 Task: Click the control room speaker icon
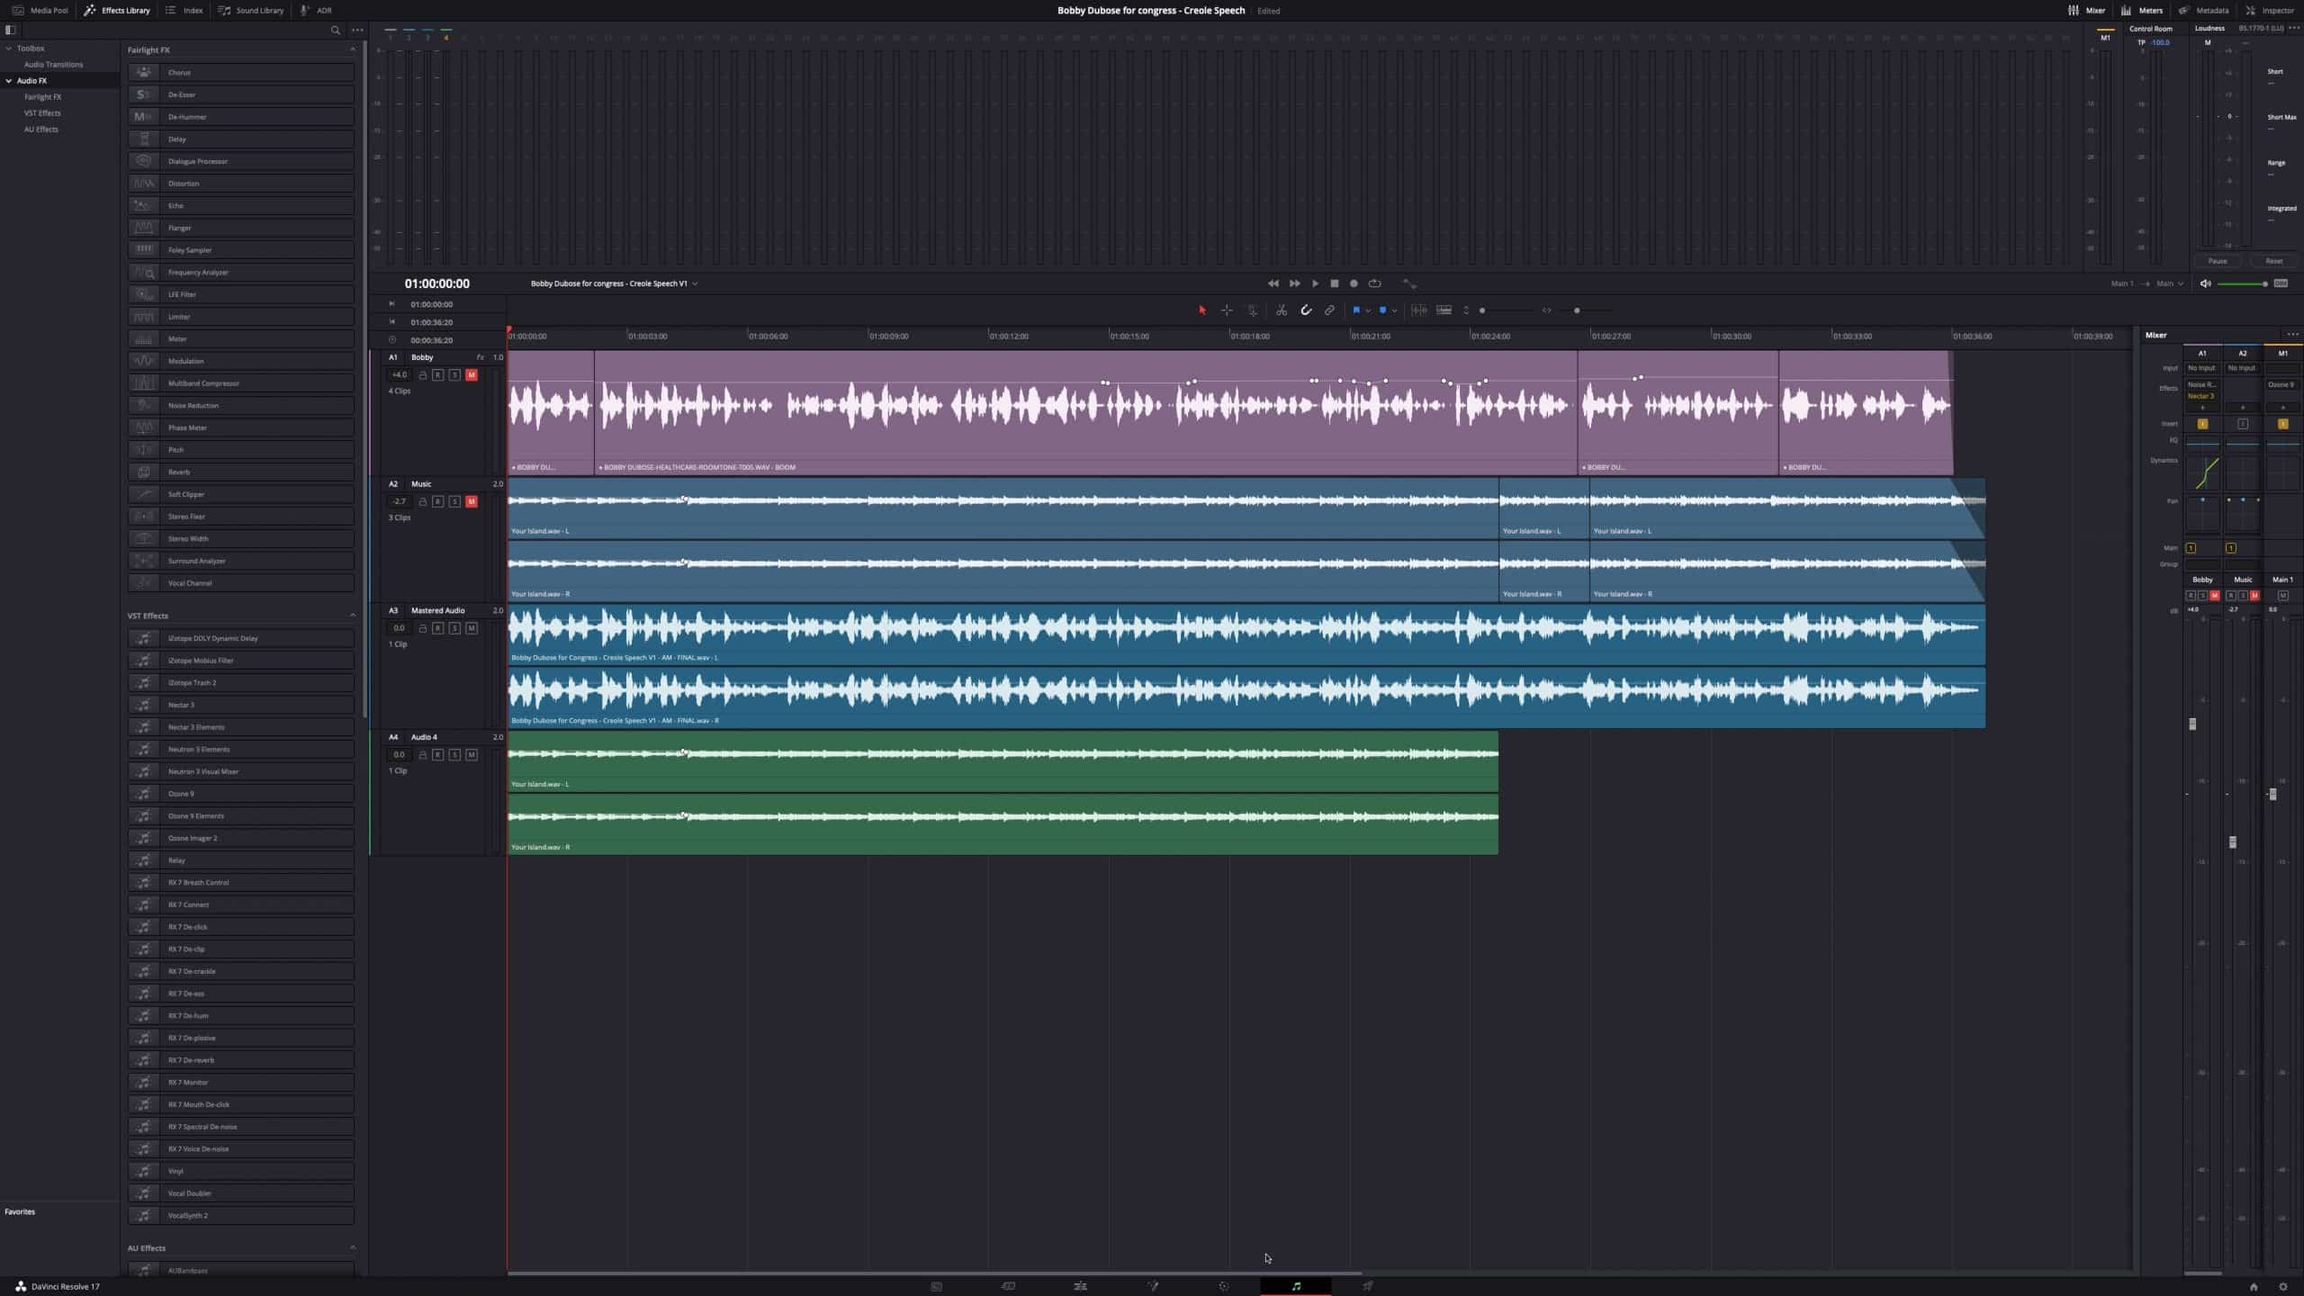pos(2205,283)
